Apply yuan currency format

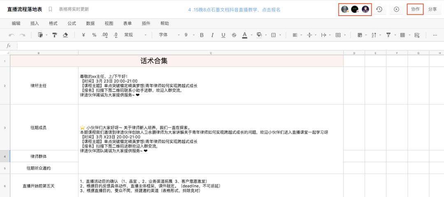pos(83,35)
